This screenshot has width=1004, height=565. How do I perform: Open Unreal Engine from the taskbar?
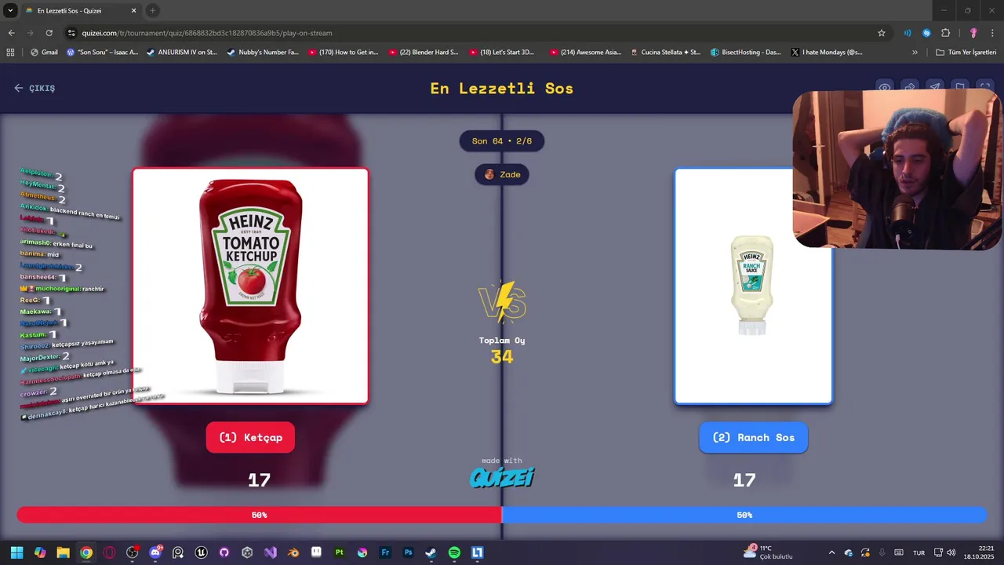point(201,552)
